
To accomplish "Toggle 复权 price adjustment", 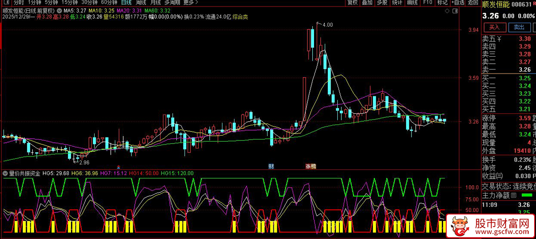I will pos(352,3).
